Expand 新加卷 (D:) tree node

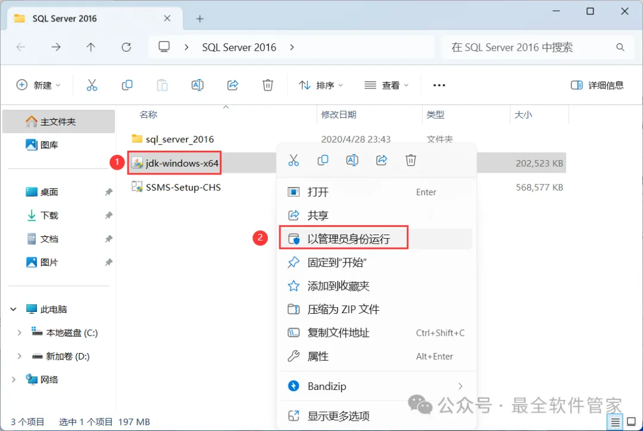19,357
